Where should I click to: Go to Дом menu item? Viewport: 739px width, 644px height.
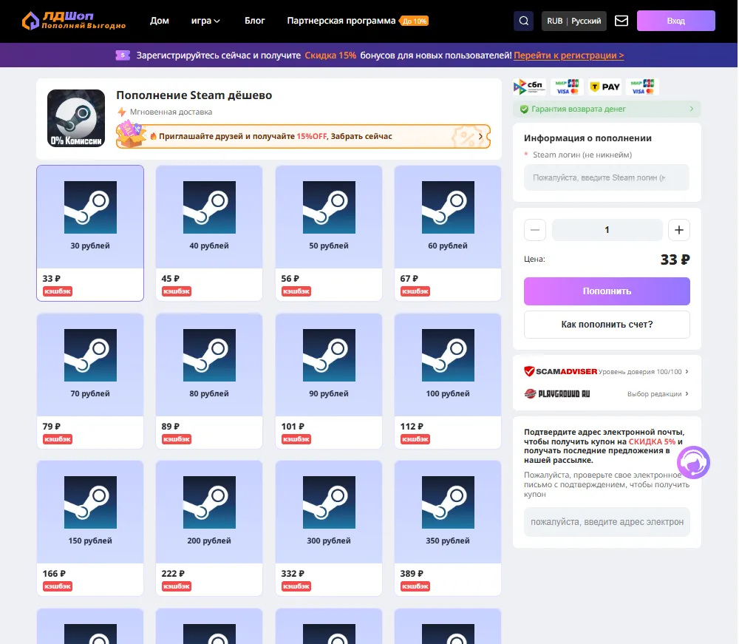160,21
